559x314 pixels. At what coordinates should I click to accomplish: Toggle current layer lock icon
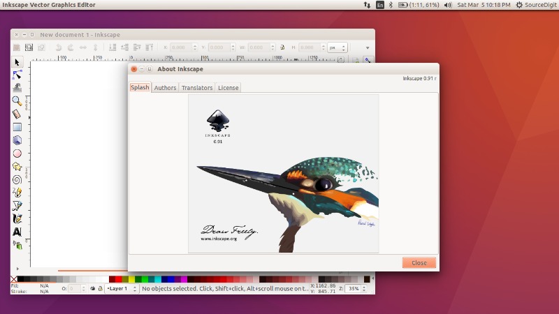[100, 289]
